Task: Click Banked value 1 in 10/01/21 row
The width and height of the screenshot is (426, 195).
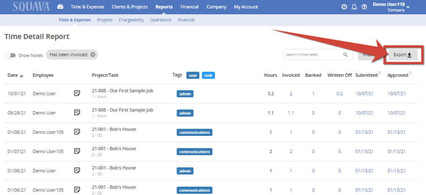Action: pos(313,94)
